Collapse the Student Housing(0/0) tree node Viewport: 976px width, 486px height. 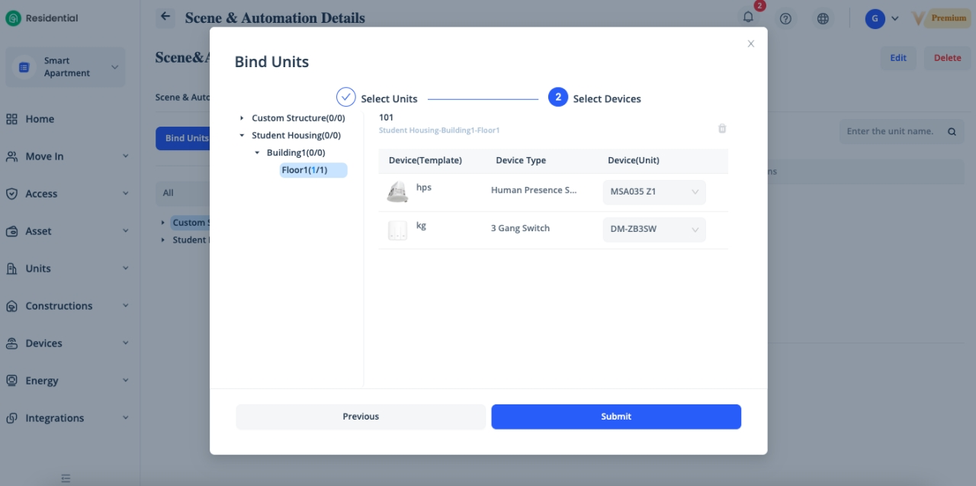point(242,136)
